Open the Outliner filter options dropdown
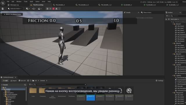Image resolution: width=186 pixels, height=105 pixels. tap(168, 16)
